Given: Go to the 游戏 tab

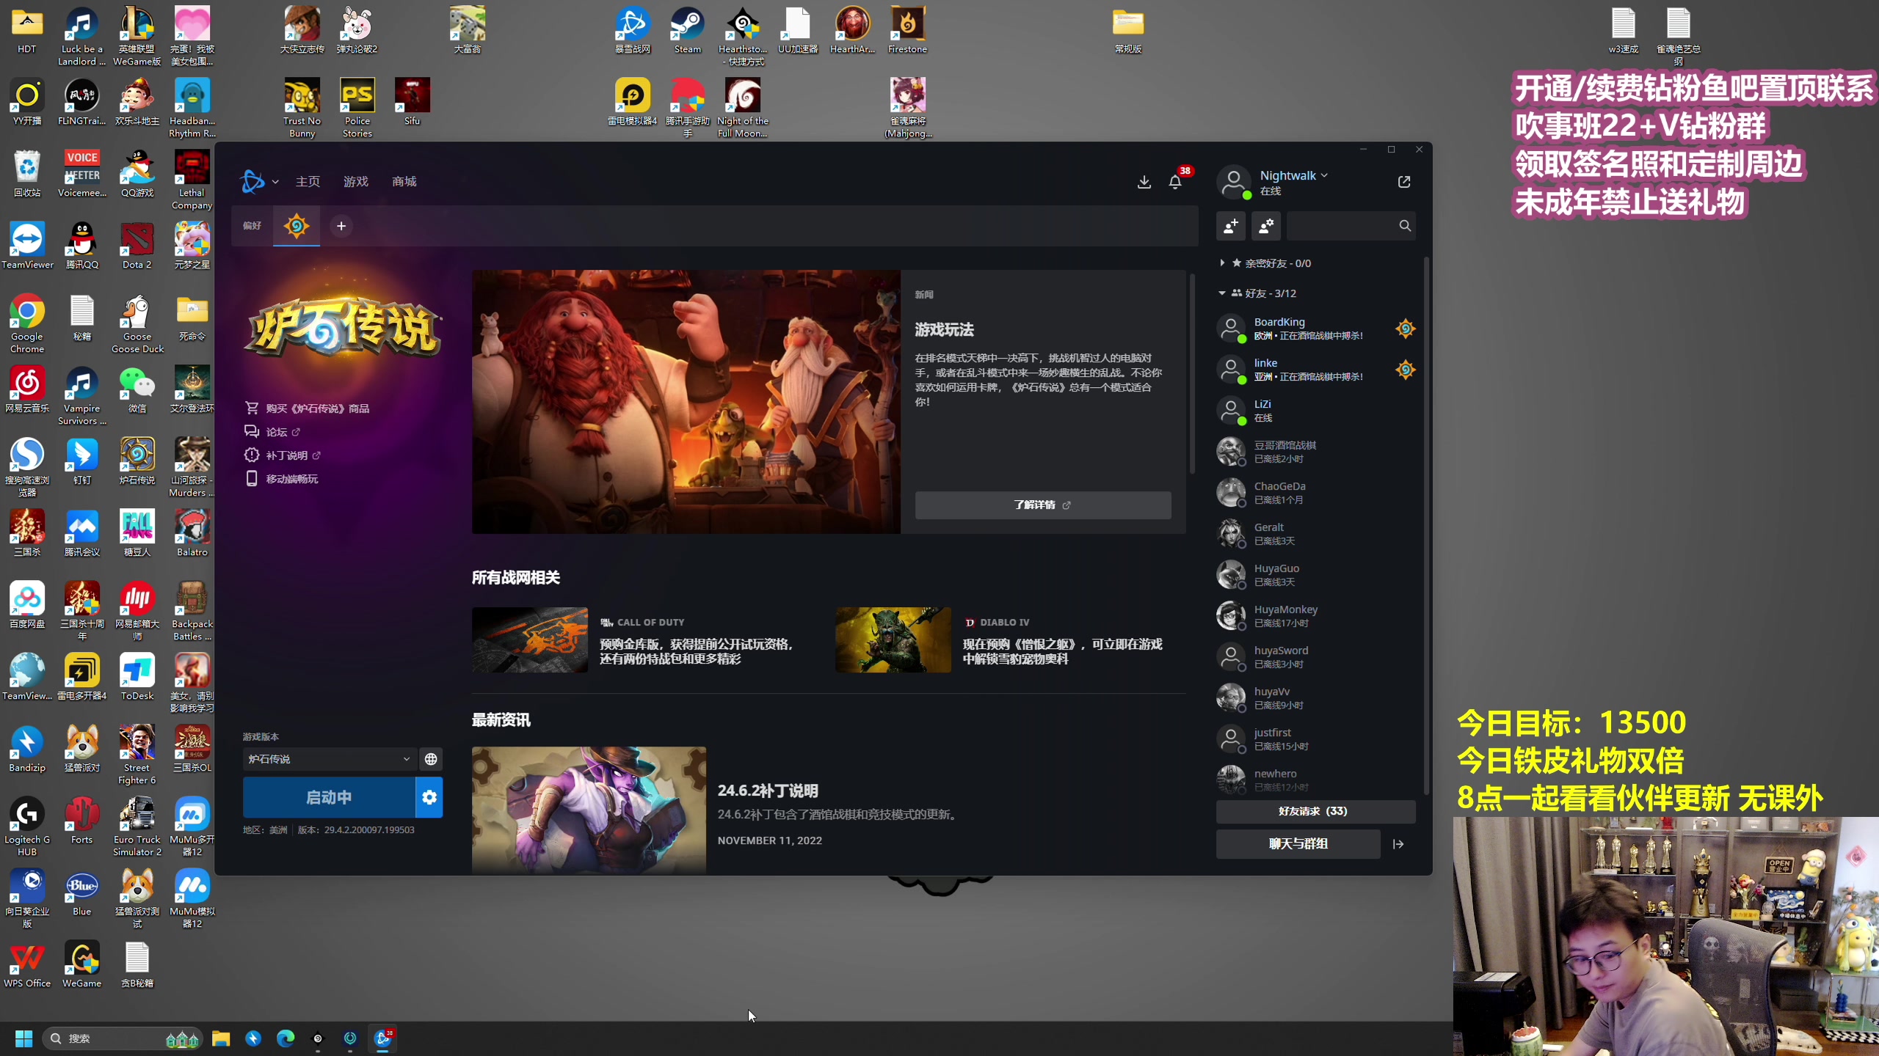Looking at the screenshot, I should pos(356,182).
